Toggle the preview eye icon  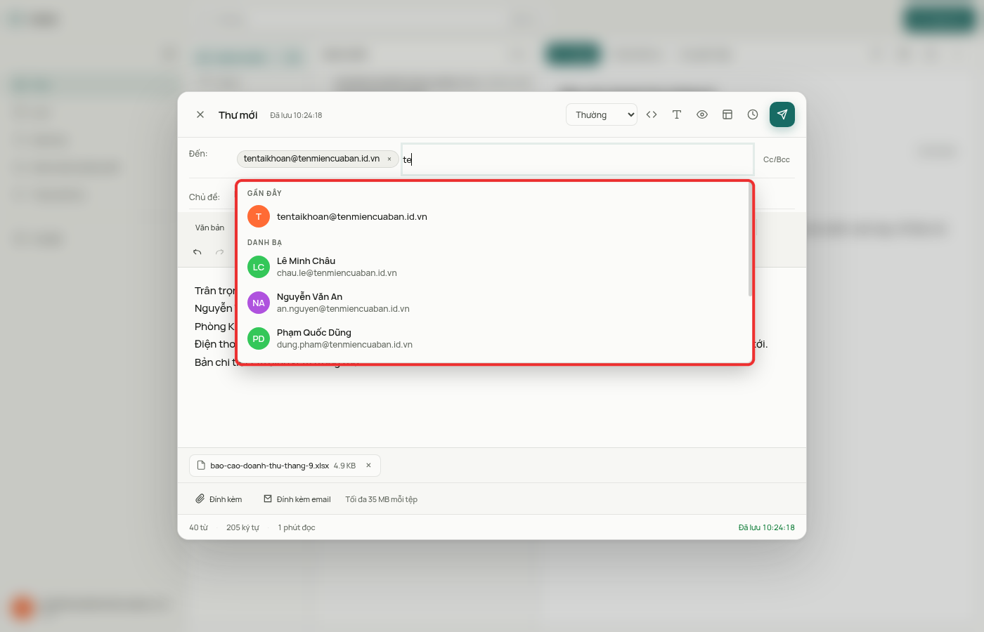pyautogui.click(x=702, y=114)
